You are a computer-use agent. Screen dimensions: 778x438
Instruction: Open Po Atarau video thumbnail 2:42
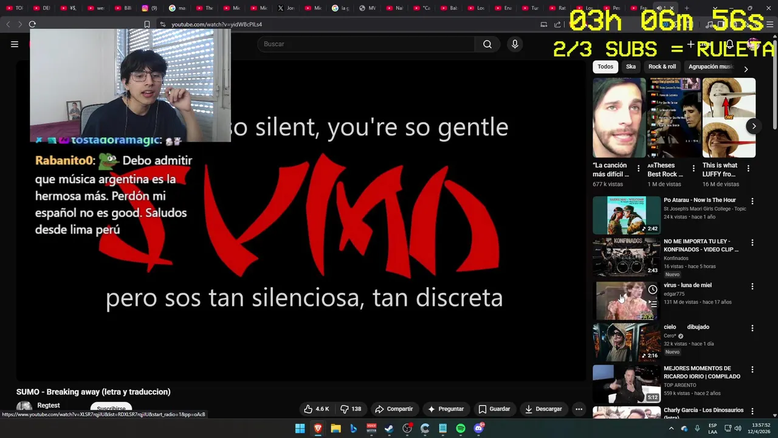(x=627, y=215)
